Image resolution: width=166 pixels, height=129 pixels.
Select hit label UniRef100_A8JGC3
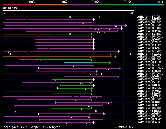click(x=149, y=65)
